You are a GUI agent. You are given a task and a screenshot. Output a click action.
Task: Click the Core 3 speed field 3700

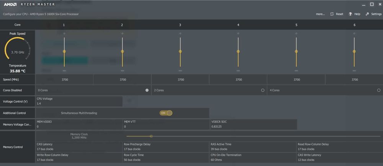tap(180, 80)
